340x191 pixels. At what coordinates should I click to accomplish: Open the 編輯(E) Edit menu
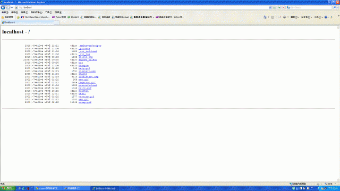point(14,12)
